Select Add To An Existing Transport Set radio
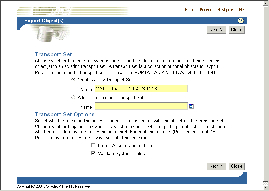This screenshot has width=269, height=191. (73, 97)
